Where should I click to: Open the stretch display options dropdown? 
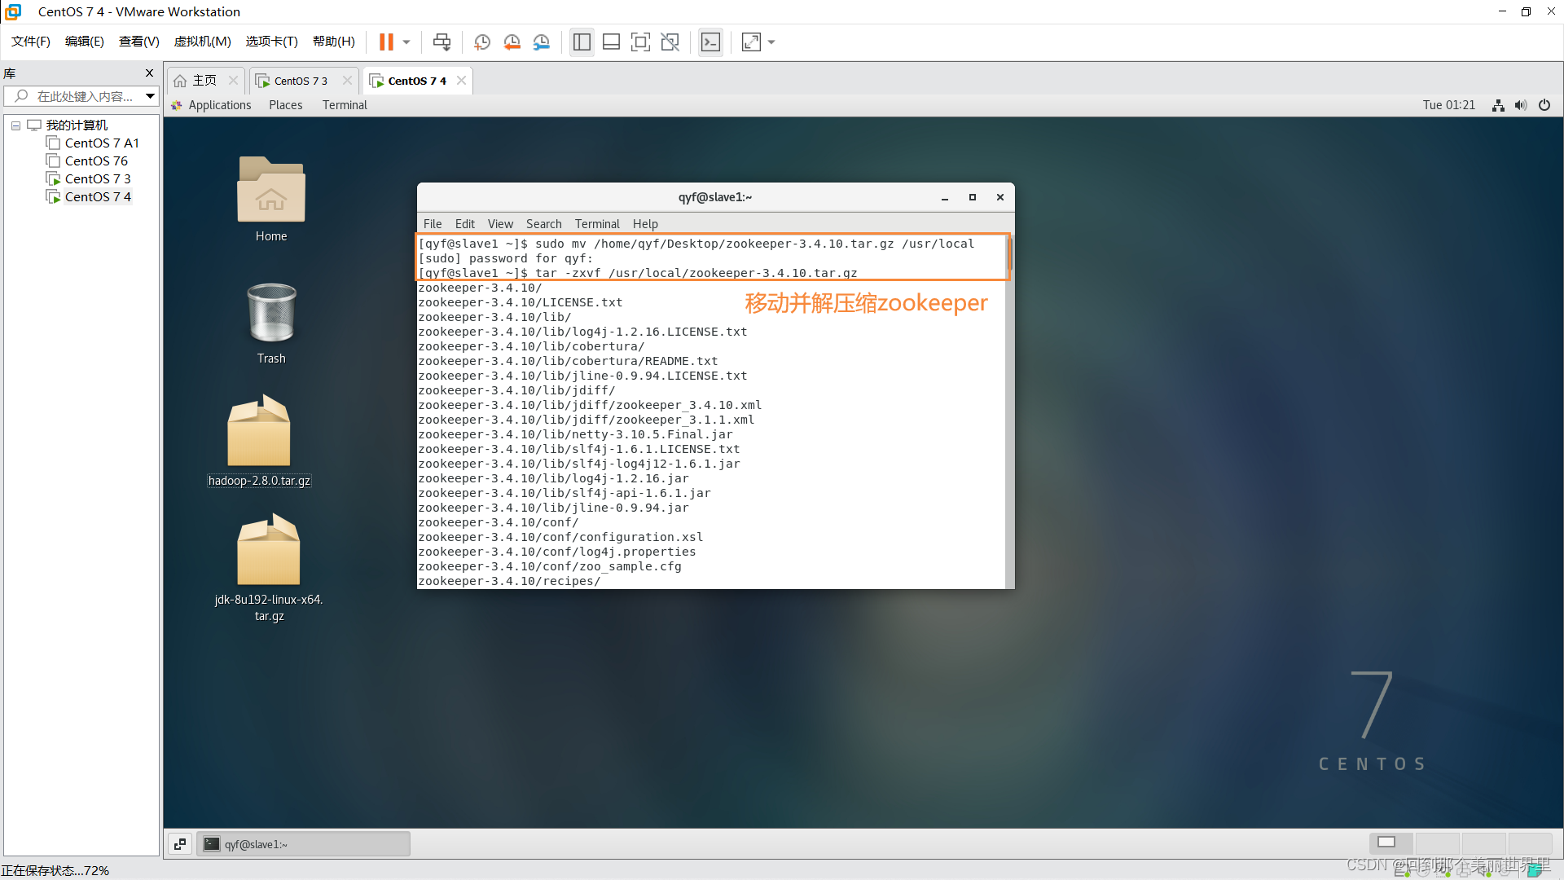click(x=771, y=42)
